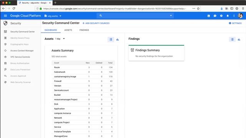Expand the search bar dropdown arrow

click(171, 16)
